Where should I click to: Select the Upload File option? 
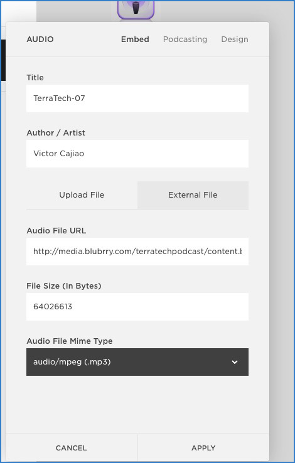[x=82, y=195]
